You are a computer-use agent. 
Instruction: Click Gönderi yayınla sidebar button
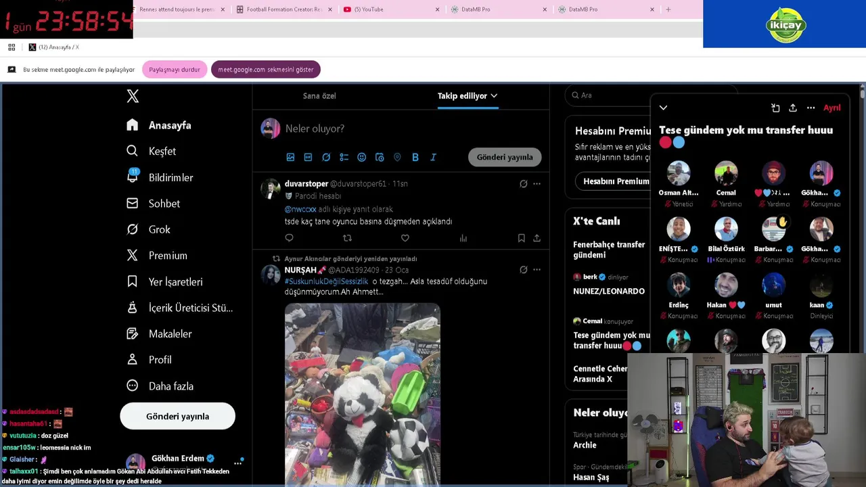coord(177,416)
